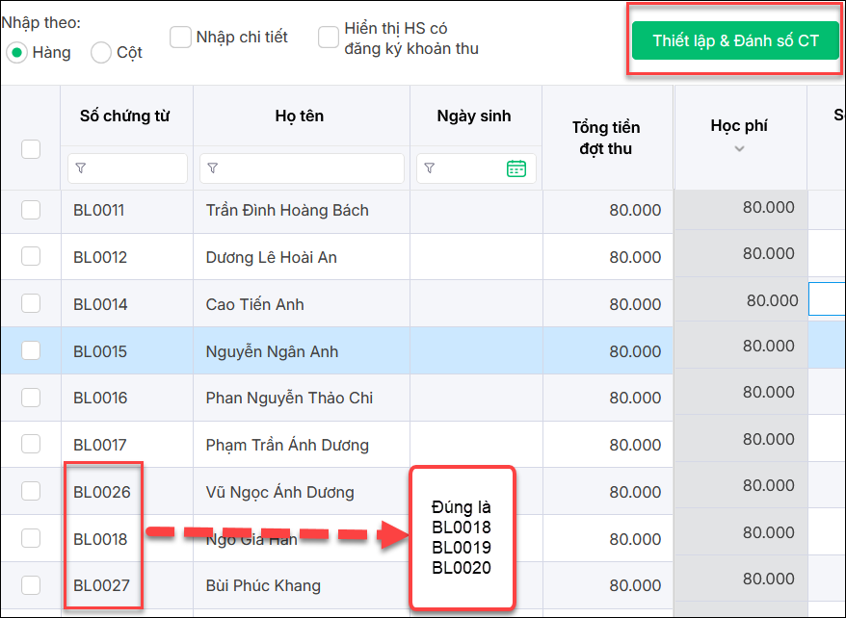The image size is (846, 618).
Task: Tick the checkbox beside BL0015 row
Action: point(31,351)
